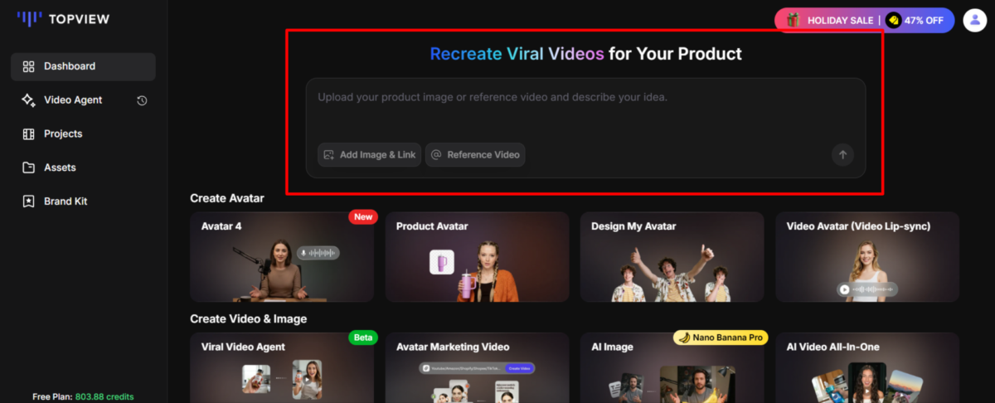Screen dimensions: 995x403
Task: Click the Create Video & Image heading
Action: coord(249,319)
